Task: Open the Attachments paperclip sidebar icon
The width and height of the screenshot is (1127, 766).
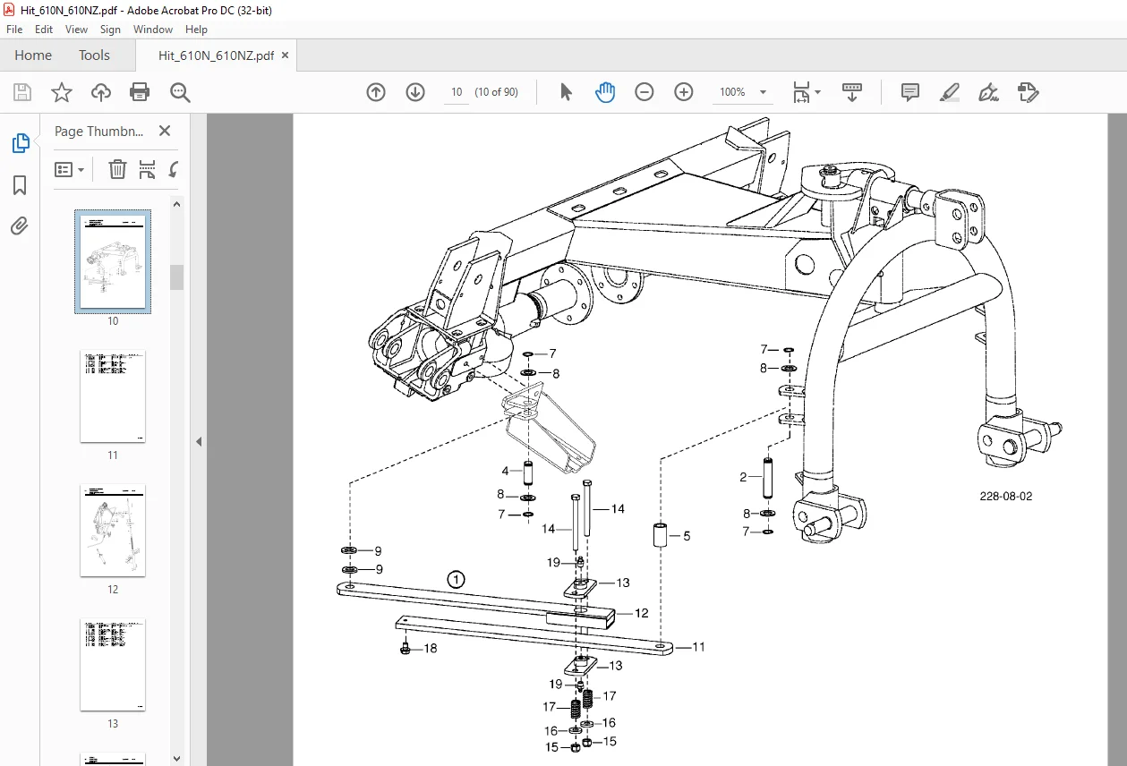Action: [x=20, y=226]
